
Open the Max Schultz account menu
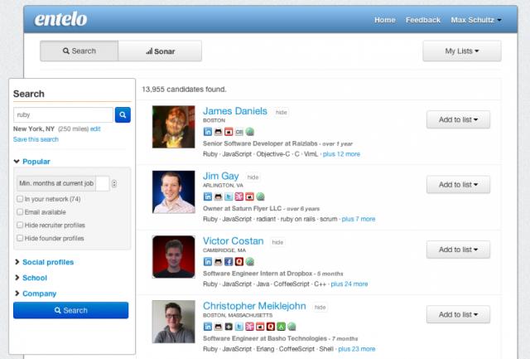point(476,20)
